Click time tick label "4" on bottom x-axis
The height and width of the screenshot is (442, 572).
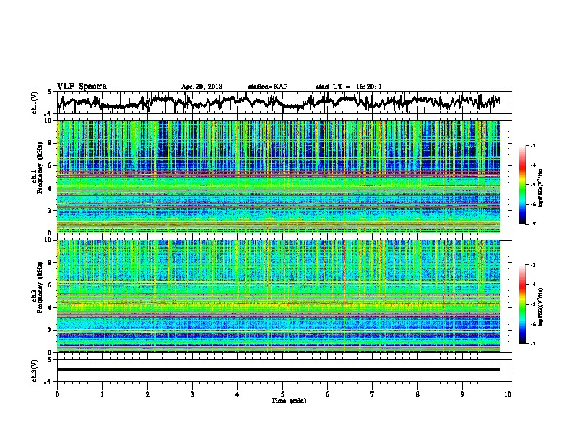click(237, 394)
